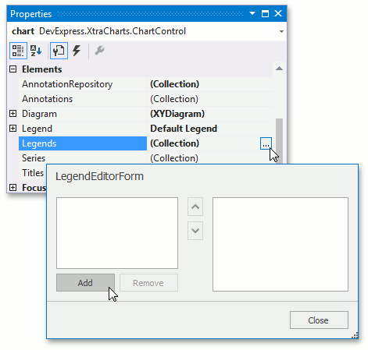Image resolution: width=368 pixels, height=350 pixels.
Task: Show Events lightning bolt icon
Action: [x=77, y=51]
